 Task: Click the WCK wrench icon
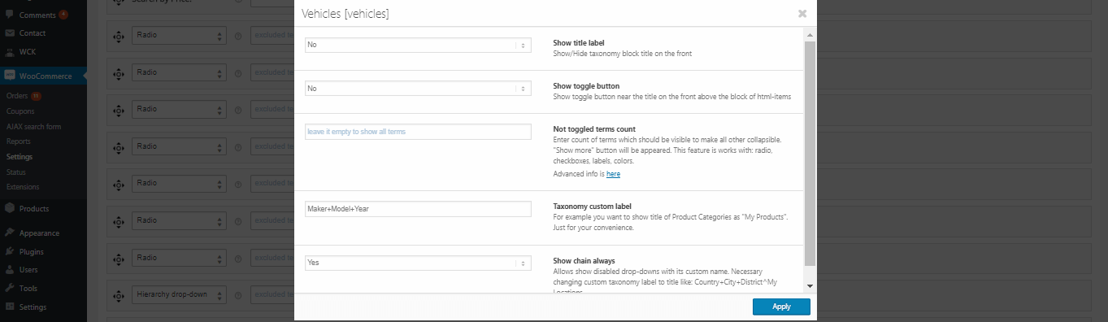(x=10, y=52)
